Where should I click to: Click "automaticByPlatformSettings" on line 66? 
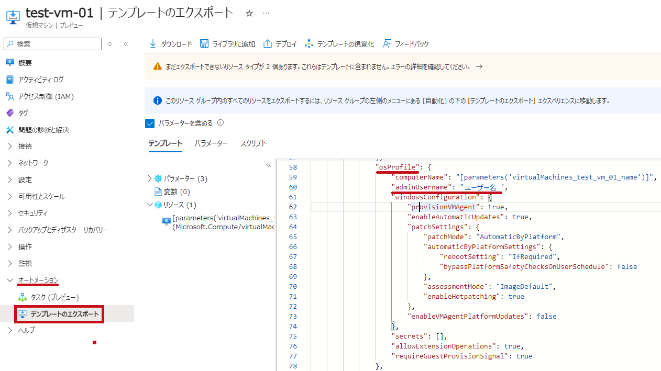pos(483,247)
